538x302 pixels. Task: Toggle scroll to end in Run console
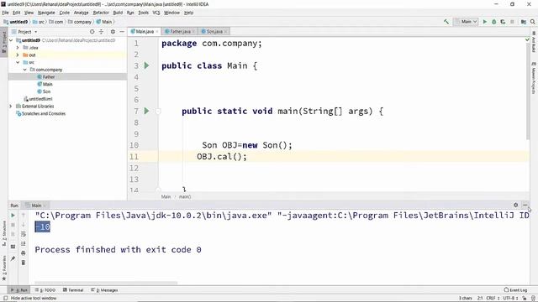click(x=24, y=243)
